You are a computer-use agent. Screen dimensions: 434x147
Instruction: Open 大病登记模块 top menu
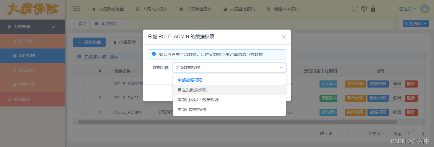[x=239, y=9]
